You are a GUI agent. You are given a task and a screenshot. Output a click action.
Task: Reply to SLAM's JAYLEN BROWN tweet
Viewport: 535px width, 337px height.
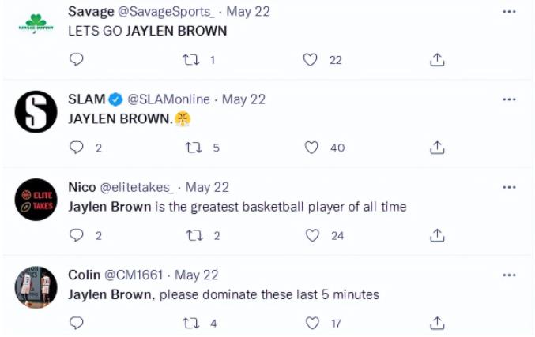(77, 148)
